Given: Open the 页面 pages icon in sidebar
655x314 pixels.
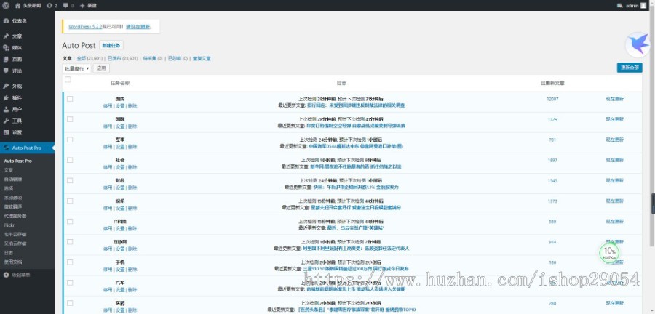Looking at the screenshot, I should click(x=6, y=59).
